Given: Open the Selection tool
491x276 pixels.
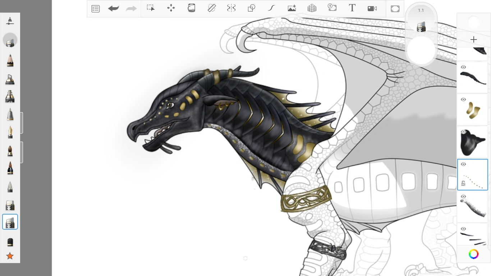Looking at the screenshot, I should click(151, 8).
